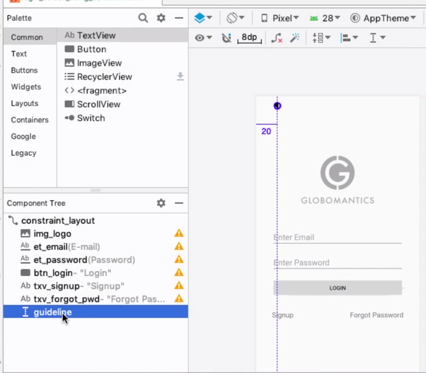The height and width of the screenshot is (373, 426).
Task: Open the view options eye dropdown
Action: (x=203, y=38)
